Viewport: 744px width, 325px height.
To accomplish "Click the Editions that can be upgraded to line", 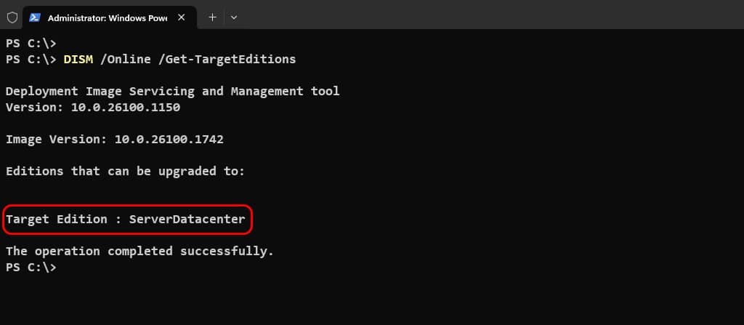I will [125, 171].
